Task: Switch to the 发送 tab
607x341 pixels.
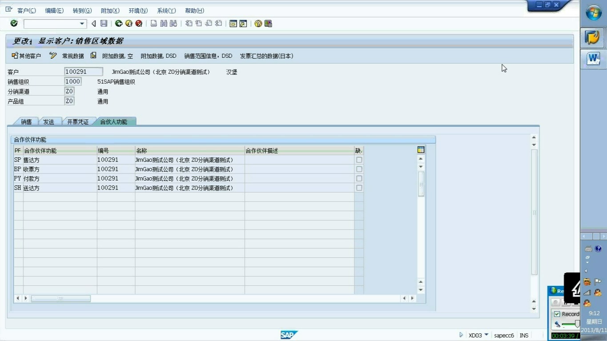Action: [x=49, y=121]
